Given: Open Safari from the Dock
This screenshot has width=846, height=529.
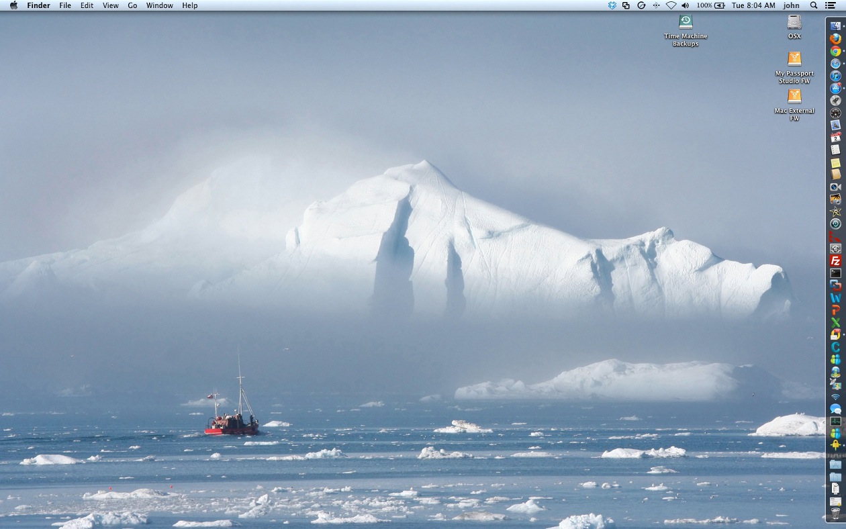Looking at the screenshot, I should click(x=835, y=63).
